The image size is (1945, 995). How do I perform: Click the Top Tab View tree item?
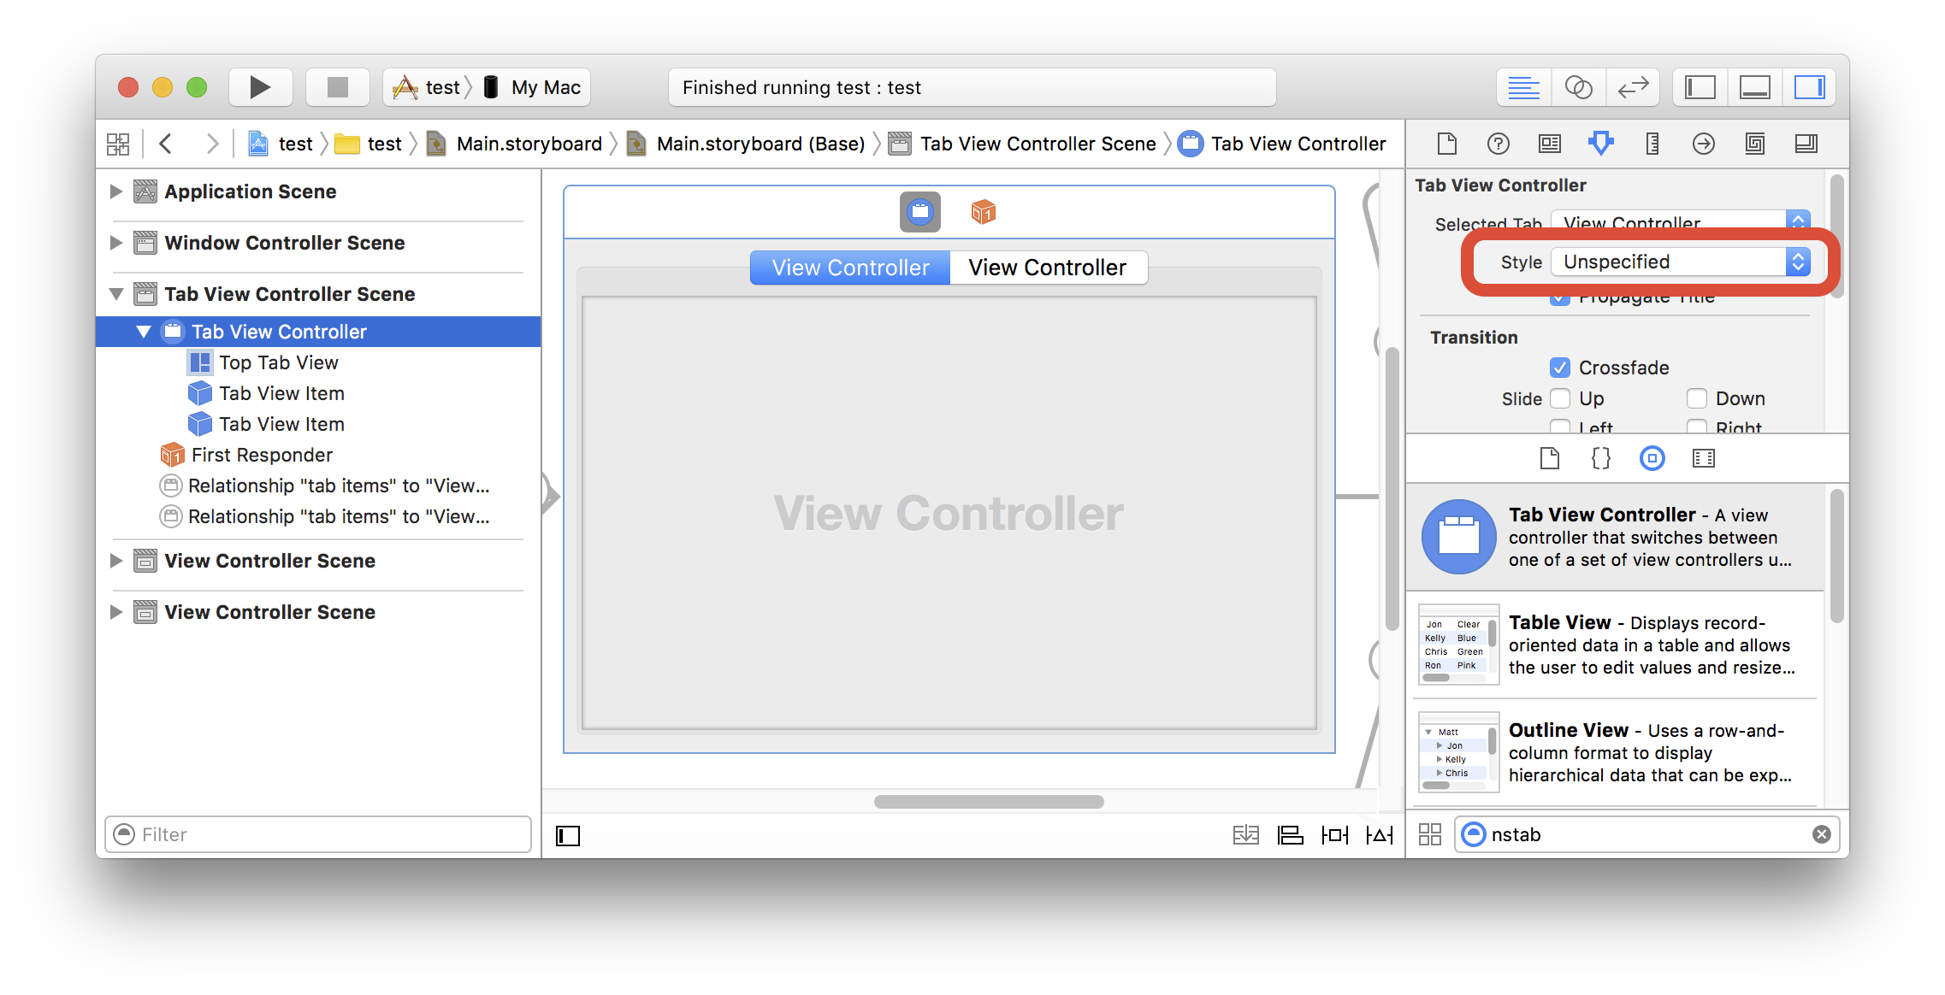point(280,361)
